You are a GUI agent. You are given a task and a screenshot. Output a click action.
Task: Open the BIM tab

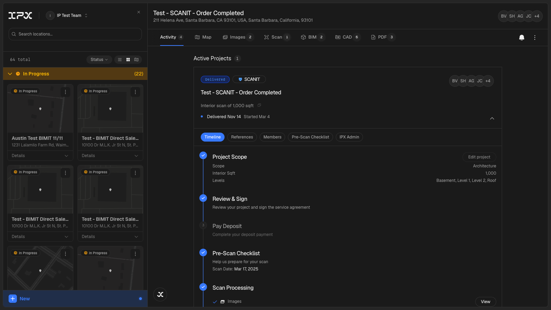click(313, 37)
